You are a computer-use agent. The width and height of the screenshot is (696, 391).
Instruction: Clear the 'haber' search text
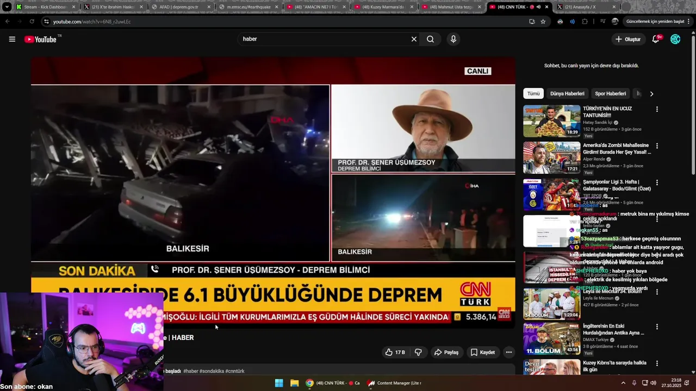[414, 39]
